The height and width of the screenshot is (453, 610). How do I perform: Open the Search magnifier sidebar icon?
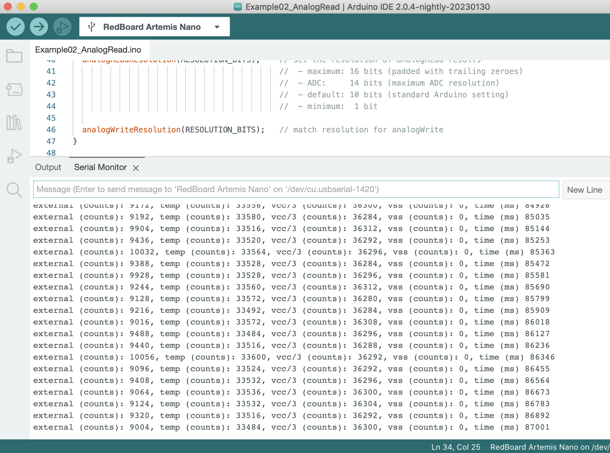tap(14, 190)
